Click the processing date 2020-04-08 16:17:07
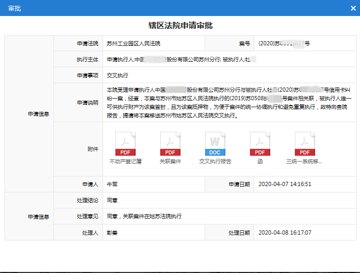The image size is (360, 273). click(x=285, y=232)
